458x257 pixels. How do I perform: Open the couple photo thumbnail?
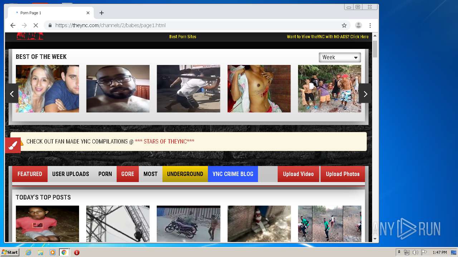[47, 89]
